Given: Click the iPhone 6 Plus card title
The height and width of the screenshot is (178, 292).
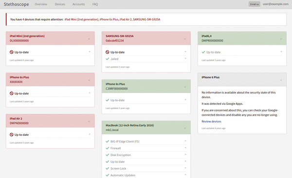Looking at the screenshot, I should click(x=210, y=77).
